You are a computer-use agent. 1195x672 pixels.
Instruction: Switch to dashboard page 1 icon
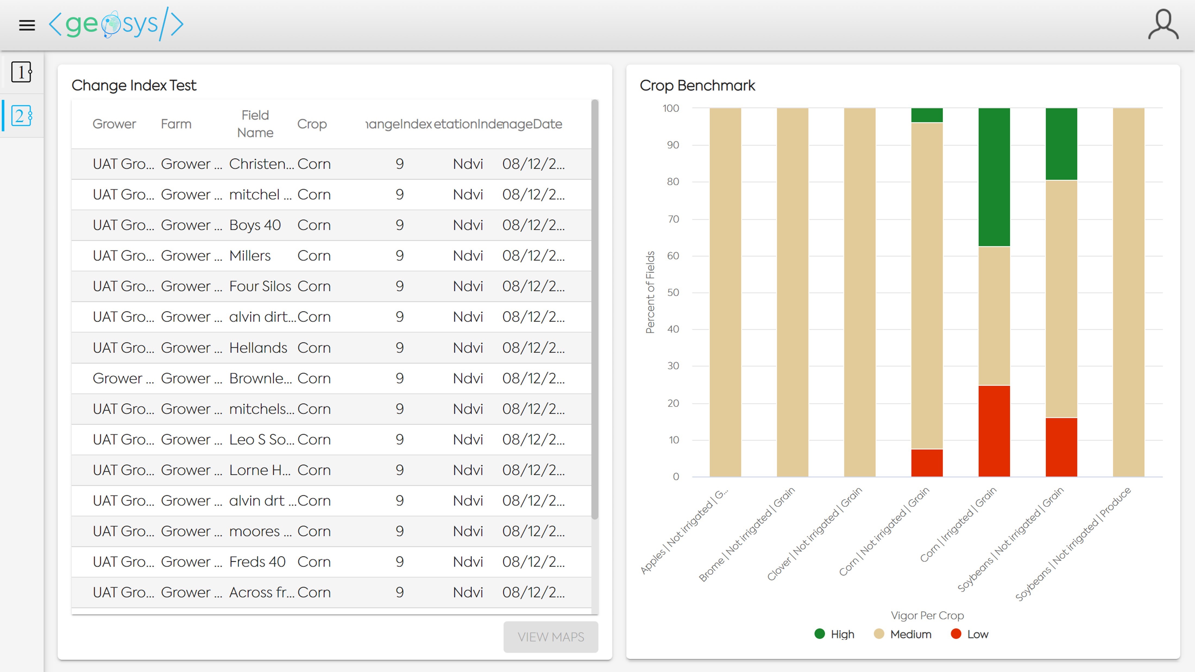coord(21,73)
